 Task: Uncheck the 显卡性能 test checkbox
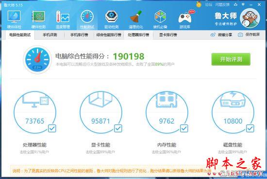click(118, 128)
